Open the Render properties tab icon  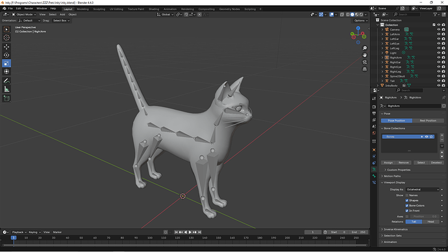374,107
